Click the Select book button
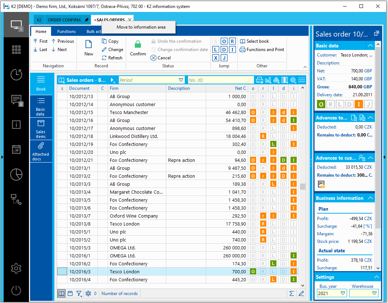Screen dimensions: 388x303 254,41
